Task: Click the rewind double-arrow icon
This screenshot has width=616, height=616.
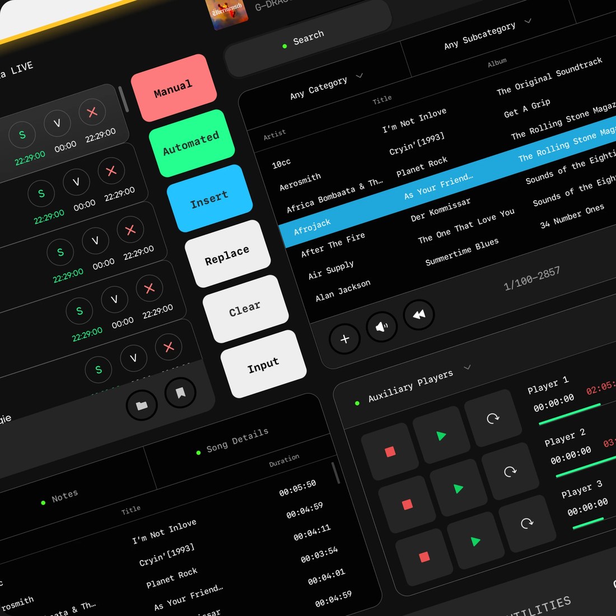Action: pyautogui.click(x=419, y=314)
